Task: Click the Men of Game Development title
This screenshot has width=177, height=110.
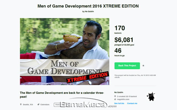Action: coord(88,6)
